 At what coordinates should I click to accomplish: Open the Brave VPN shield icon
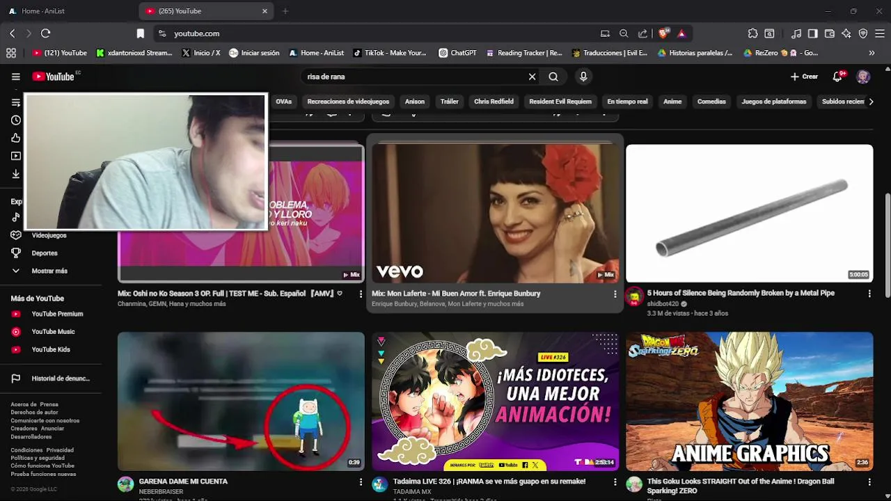863,33
